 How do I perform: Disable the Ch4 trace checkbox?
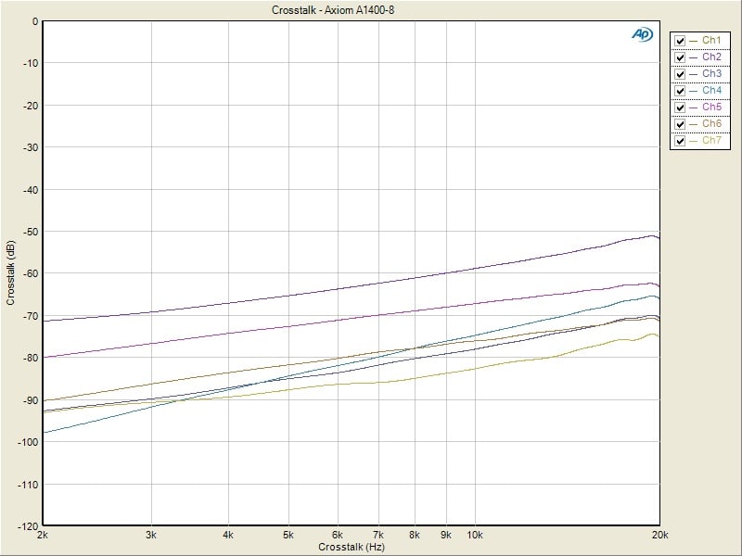click(x=681, y=91)
